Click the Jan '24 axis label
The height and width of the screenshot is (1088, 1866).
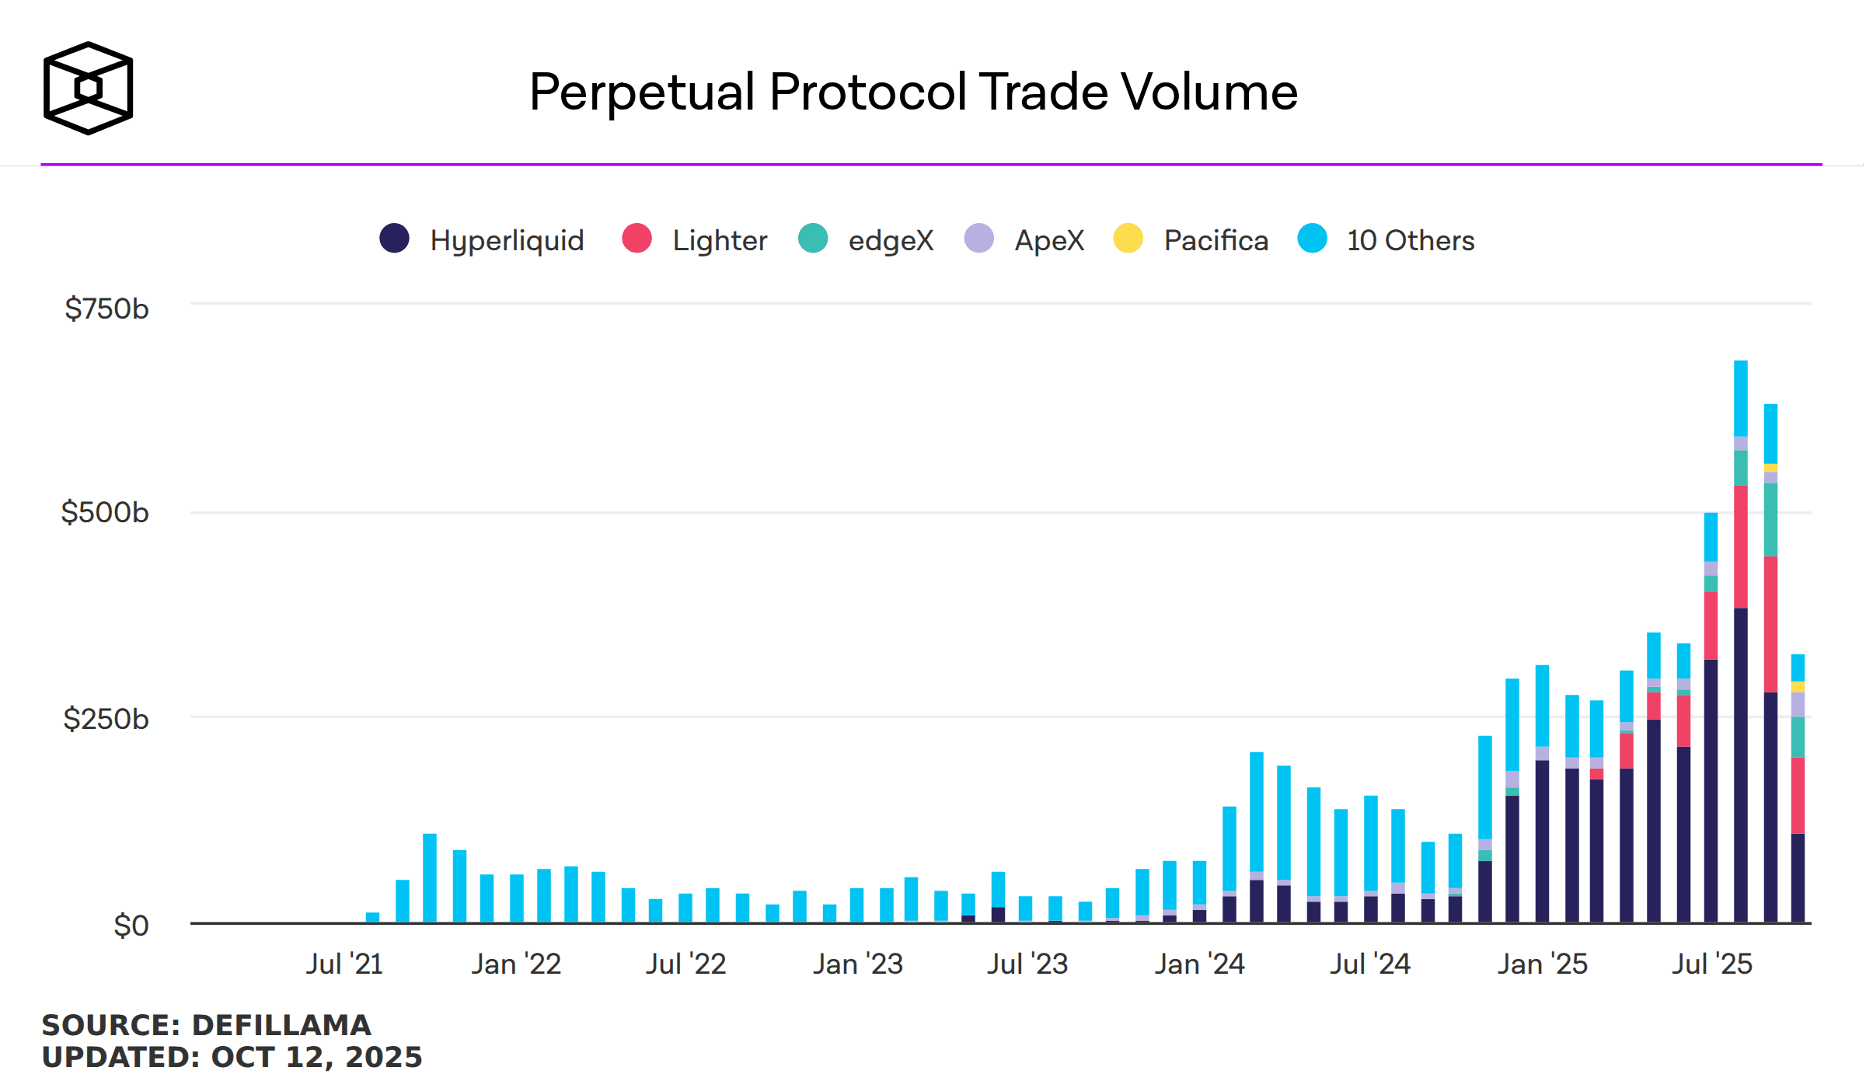(x=1199, y=964)
